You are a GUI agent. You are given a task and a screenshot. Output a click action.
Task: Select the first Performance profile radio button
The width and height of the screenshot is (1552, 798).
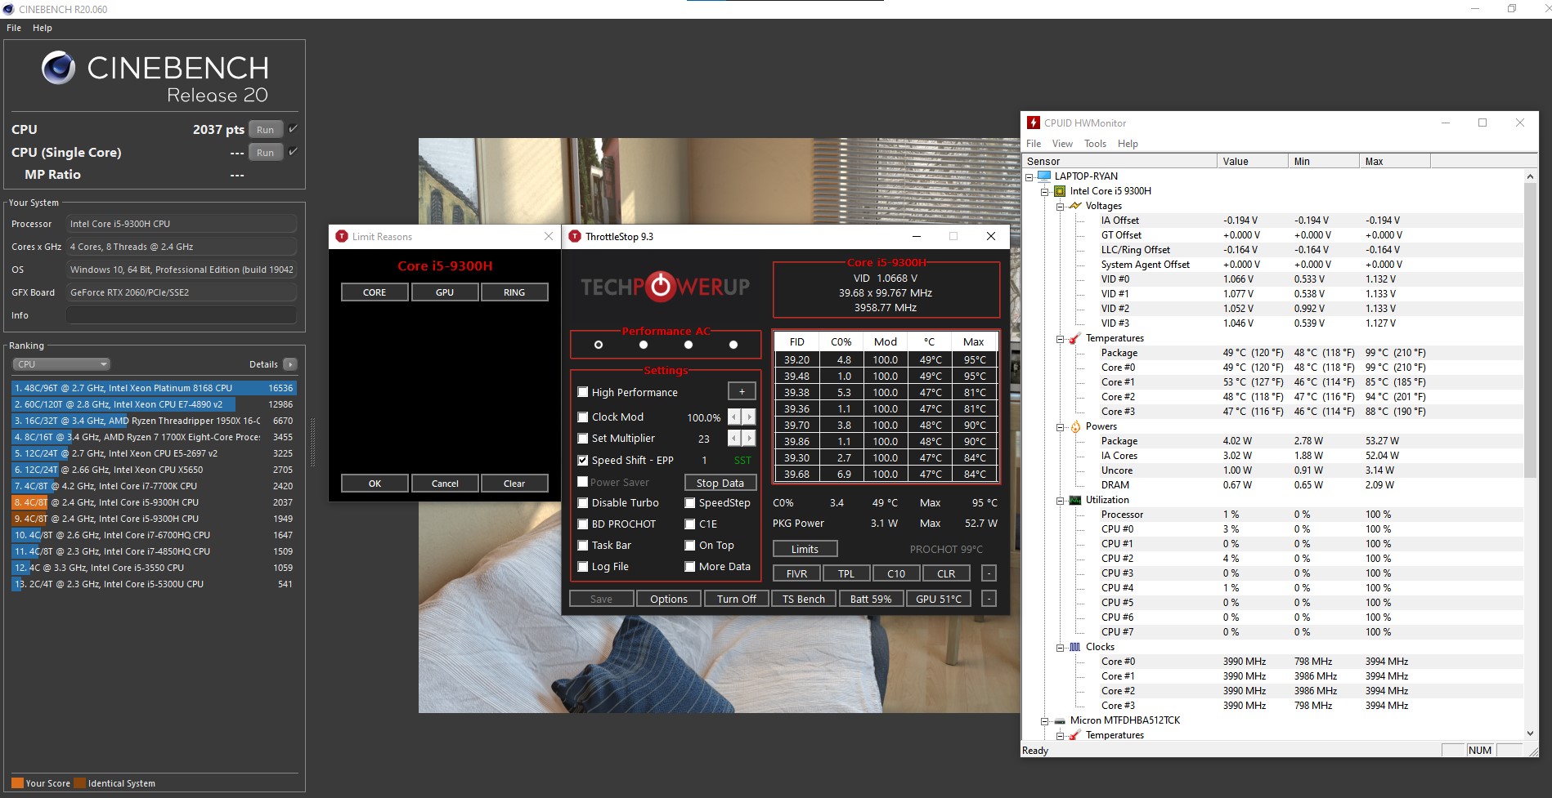coord(599,345)
